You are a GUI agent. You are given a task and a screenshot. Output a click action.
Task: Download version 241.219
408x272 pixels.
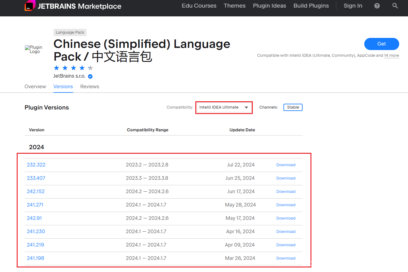286,245
